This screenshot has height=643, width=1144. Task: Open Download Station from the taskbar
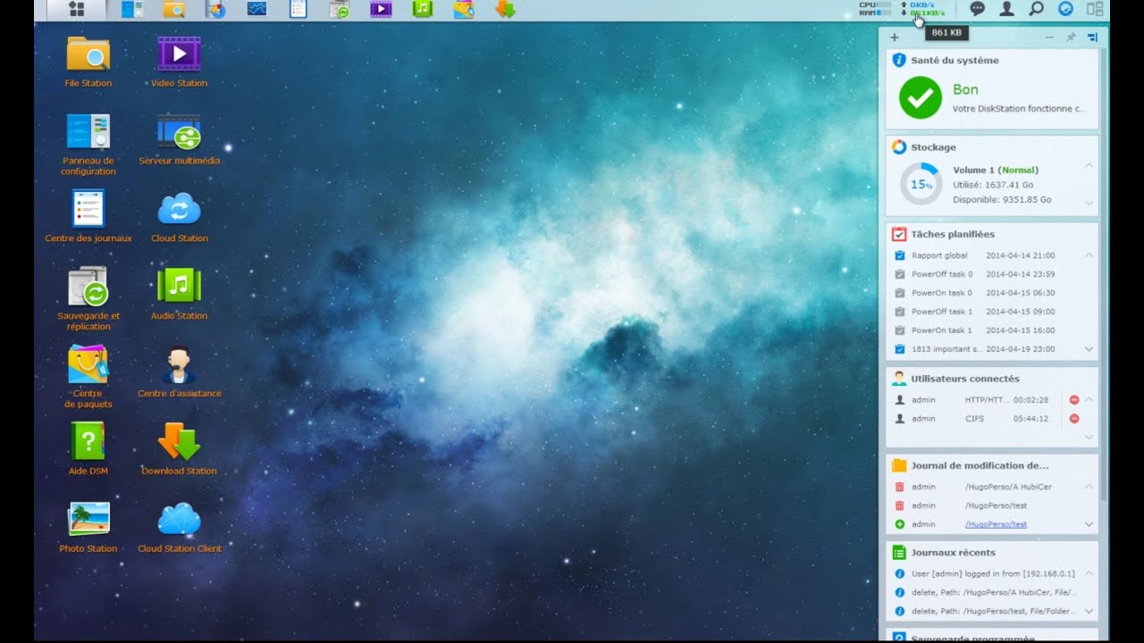click(x=505, y=10)
